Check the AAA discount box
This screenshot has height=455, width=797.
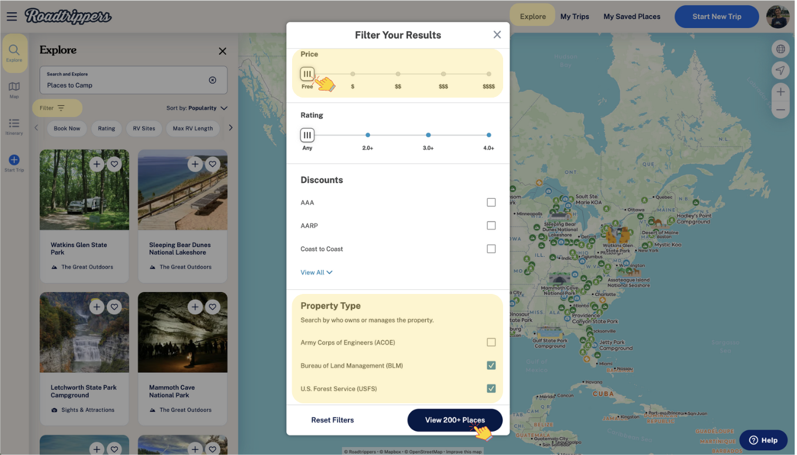tap(491, 202)
